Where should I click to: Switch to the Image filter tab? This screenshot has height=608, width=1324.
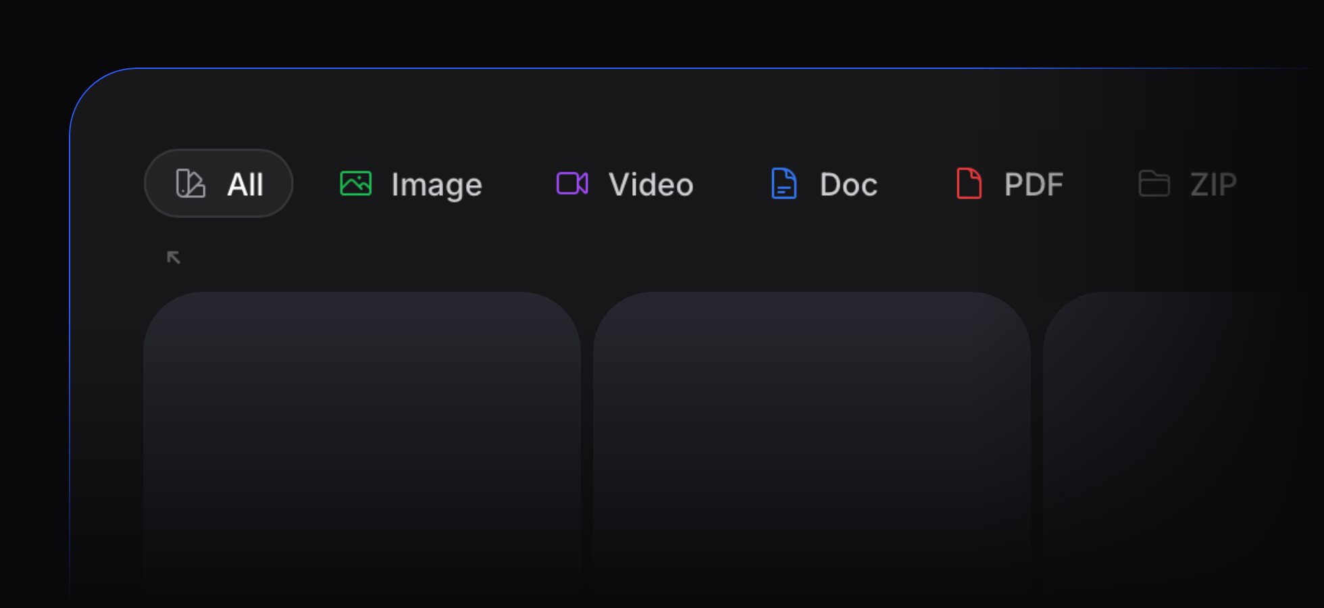click(411, 184)
